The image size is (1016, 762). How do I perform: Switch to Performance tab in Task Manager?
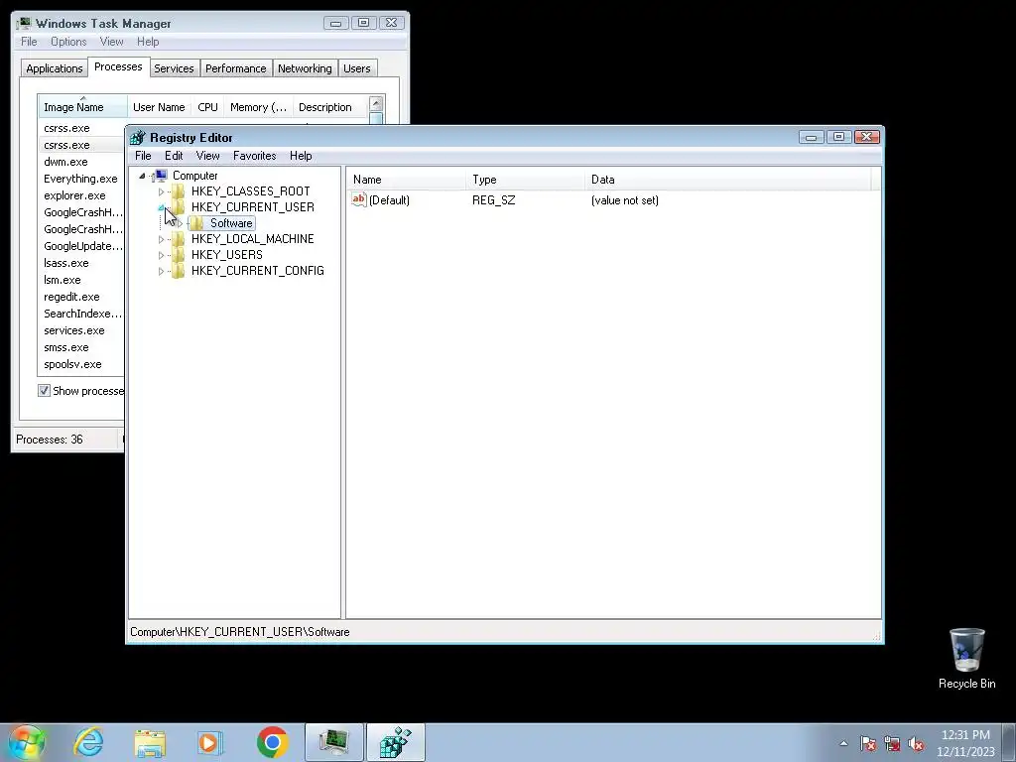pos(236,68)
